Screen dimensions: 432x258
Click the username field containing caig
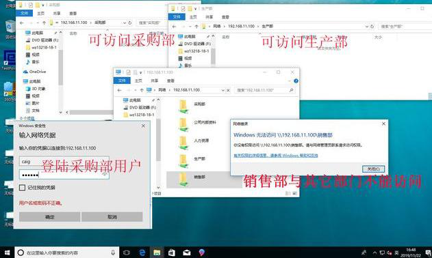coord(64,161)
